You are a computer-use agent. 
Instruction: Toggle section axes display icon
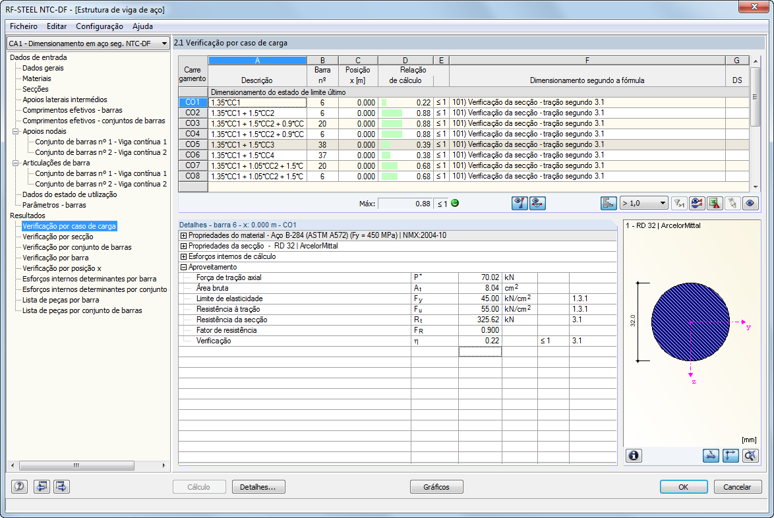[730, 455]
